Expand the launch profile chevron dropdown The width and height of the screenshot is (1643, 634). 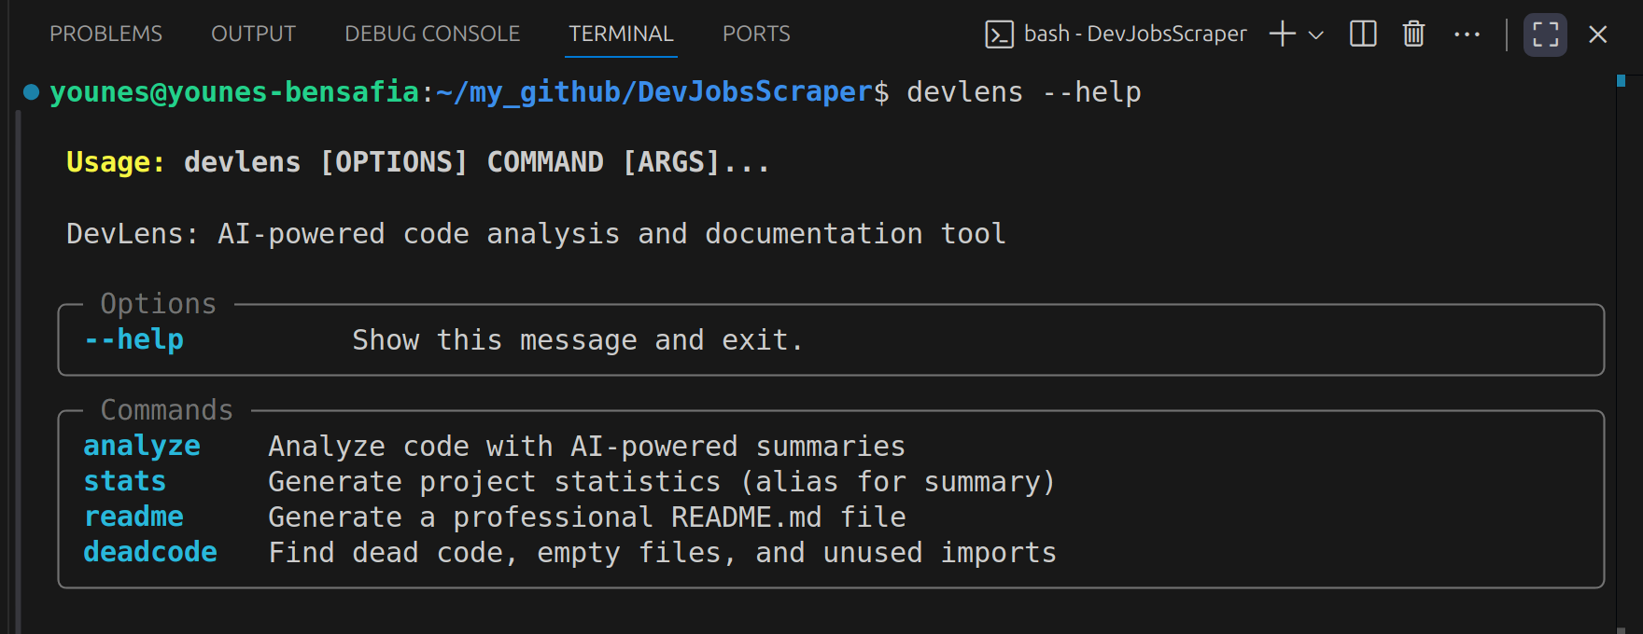tap(1316, 35)
